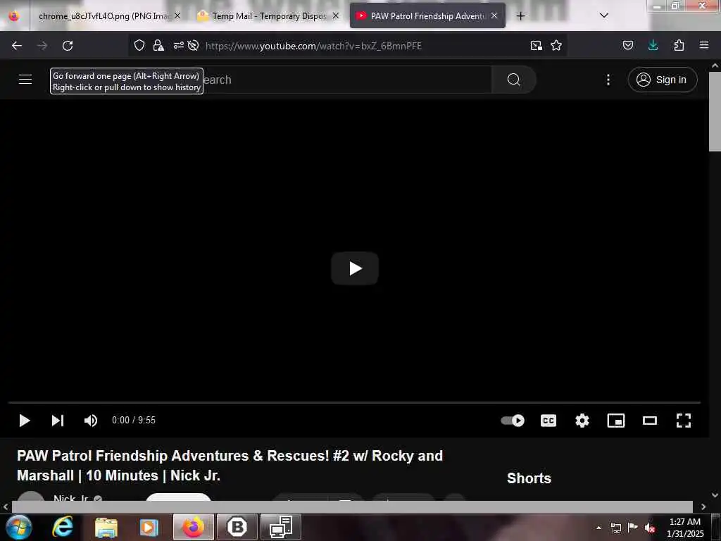Close the chrome_u8cJTvfL4O.png tab

point(177,15)
